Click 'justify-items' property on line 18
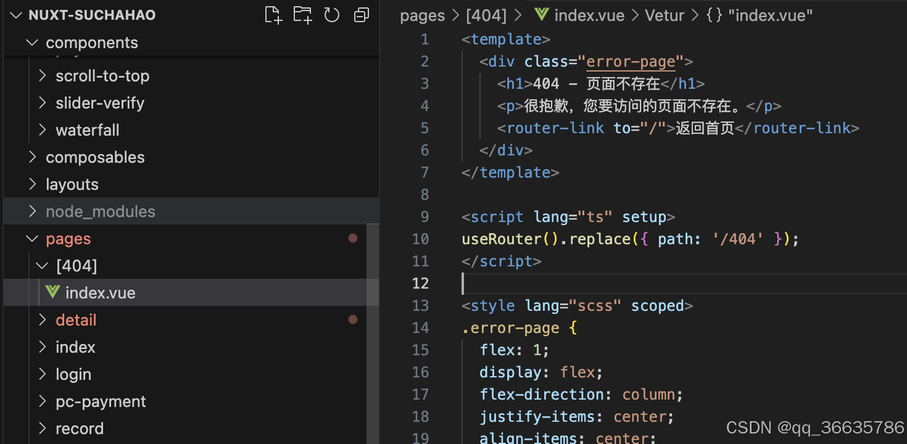This screenshot has width=907, height=444. pos(537,416)
